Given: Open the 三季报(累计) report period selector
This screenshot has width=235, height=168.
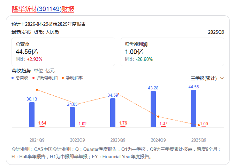Looking at the screenshot, I should click(x=204, y=79).
